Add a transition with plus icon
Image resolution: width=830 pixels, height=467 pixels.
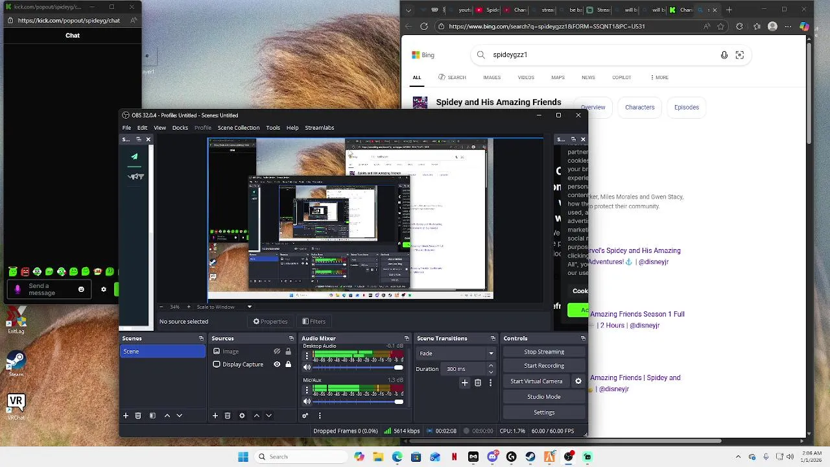[x=464, y=383]
